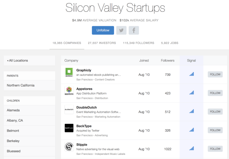Unfollow Silicon Valley Startups
The height and width of the screenshot is (159, 229).
point(103,31)
